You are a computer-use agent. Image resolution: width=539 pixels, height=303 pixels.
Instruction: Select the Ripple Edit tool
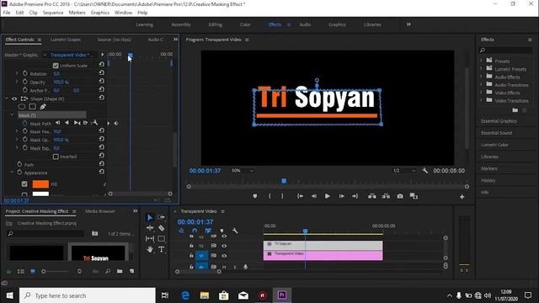pos(150,228)
